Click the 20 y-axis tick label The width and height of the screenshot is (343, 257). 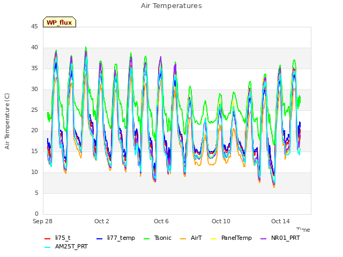34,131
